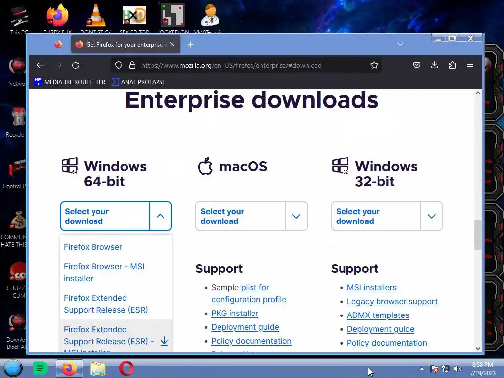
Task: Open the macOS Policy documentation link
Action: pyautogui.click(x=252, y=341)
